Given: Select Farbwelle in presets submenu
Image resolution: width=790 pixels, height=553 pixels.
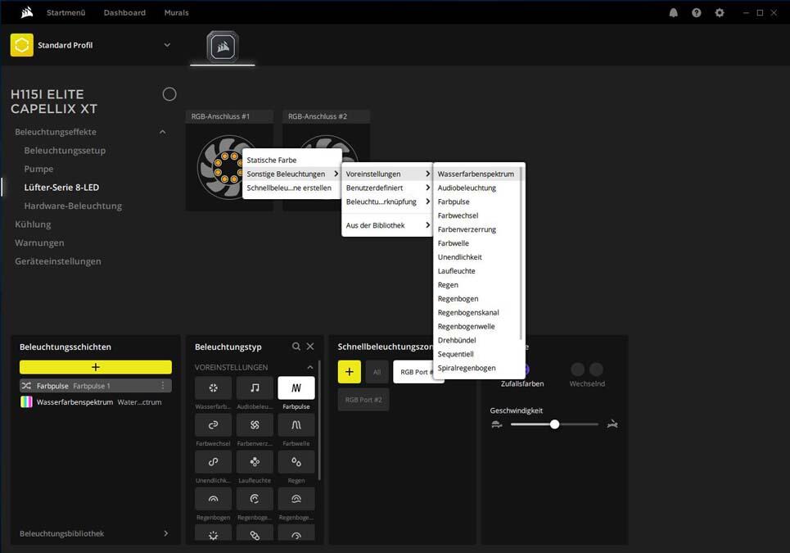Looking at the screenshot, I should [x=477, y=243].
